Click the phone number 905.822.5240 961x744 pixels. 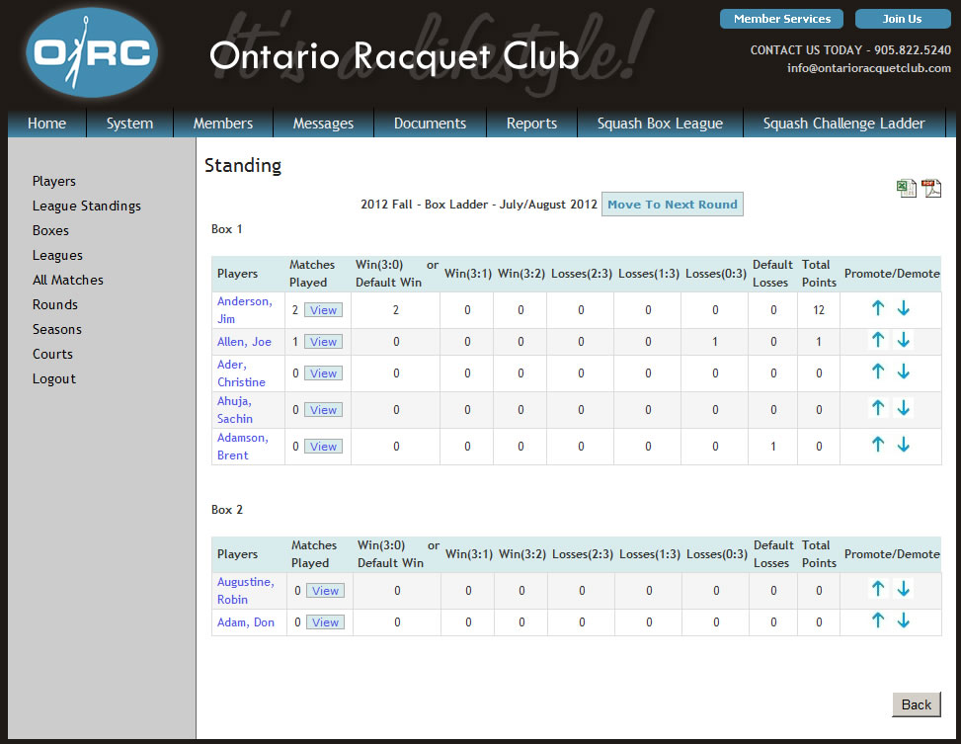(913, 50)
